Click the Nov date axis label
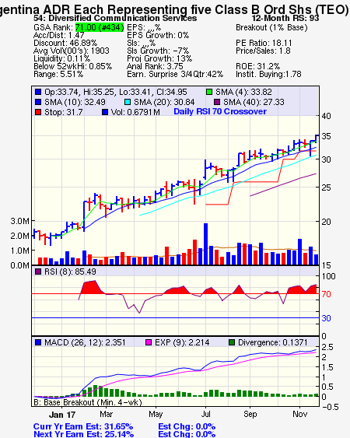This screenshot has height=438, width=350. (300, 414)
